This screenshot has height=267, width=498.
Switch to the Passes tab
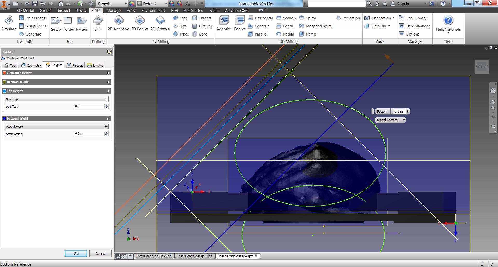(75, 65)
